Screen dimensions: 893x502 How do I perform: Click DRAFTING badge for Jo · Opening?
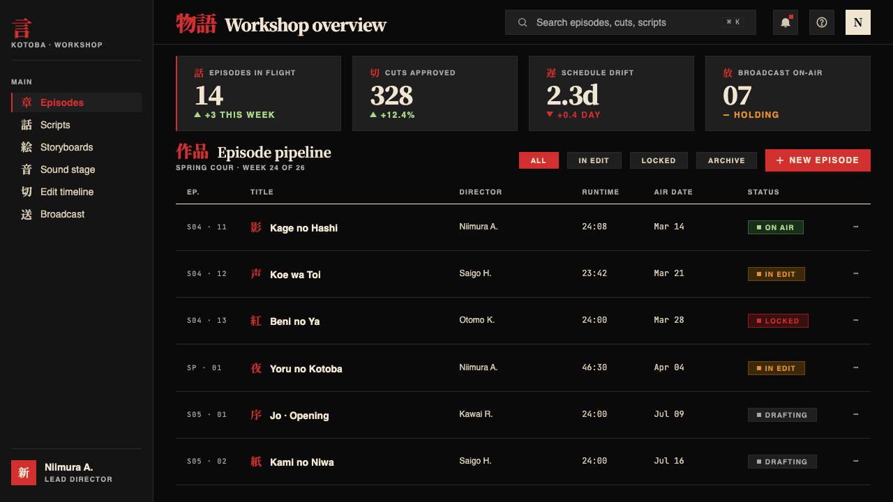pyautogui.click(x=782, y=415)
